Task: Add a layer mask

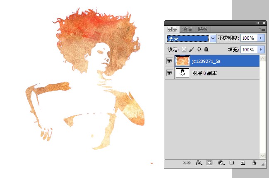Action: (x=210, y=163)
